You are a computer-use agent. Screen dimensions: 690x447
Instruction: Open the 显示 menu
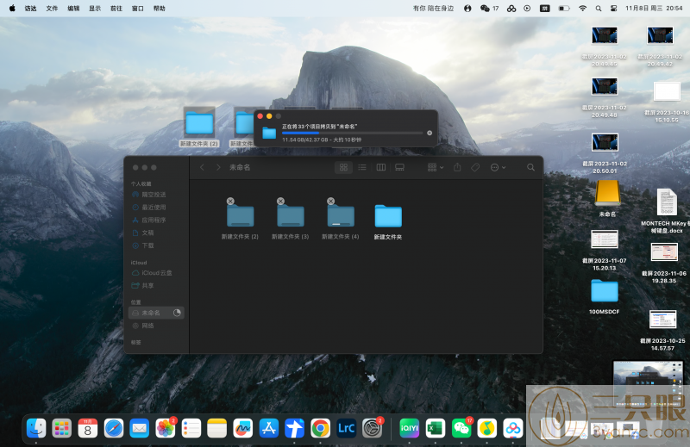[95, 9]
